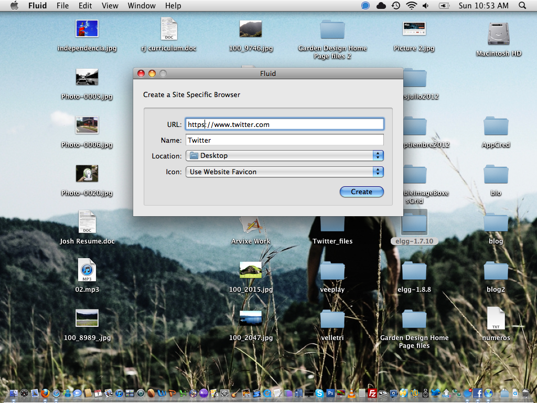Open the Trash in the Dock
Screen dimensions: 537x403
coord(525,393)
